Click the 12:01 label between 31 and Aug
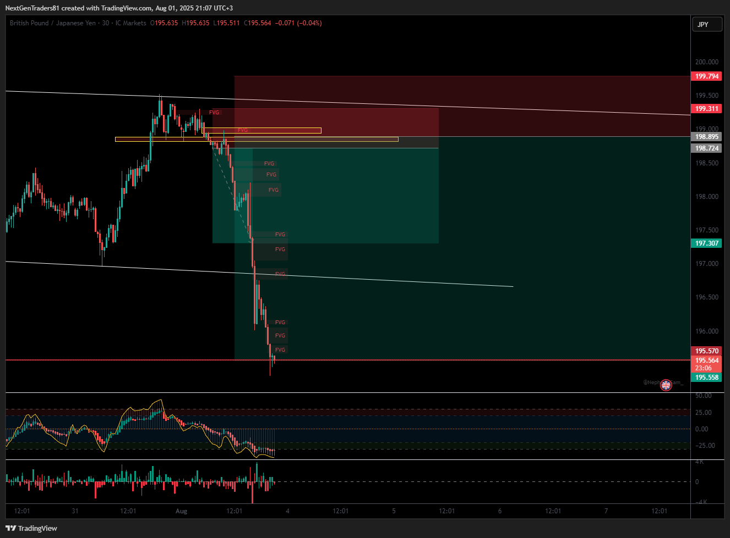 (128, 511)
